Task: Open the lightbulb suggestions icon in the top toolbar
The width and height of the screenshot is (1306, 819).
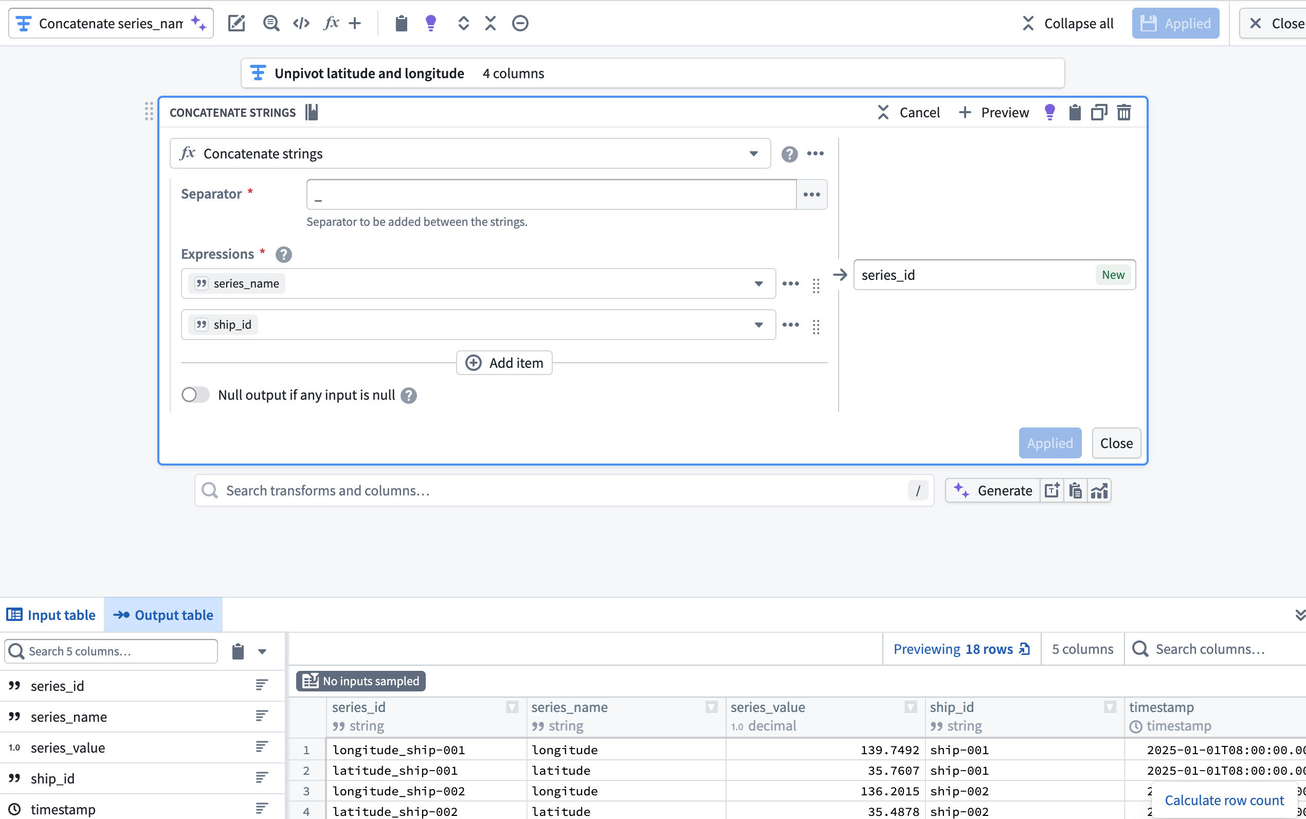Action: [430, 23]
